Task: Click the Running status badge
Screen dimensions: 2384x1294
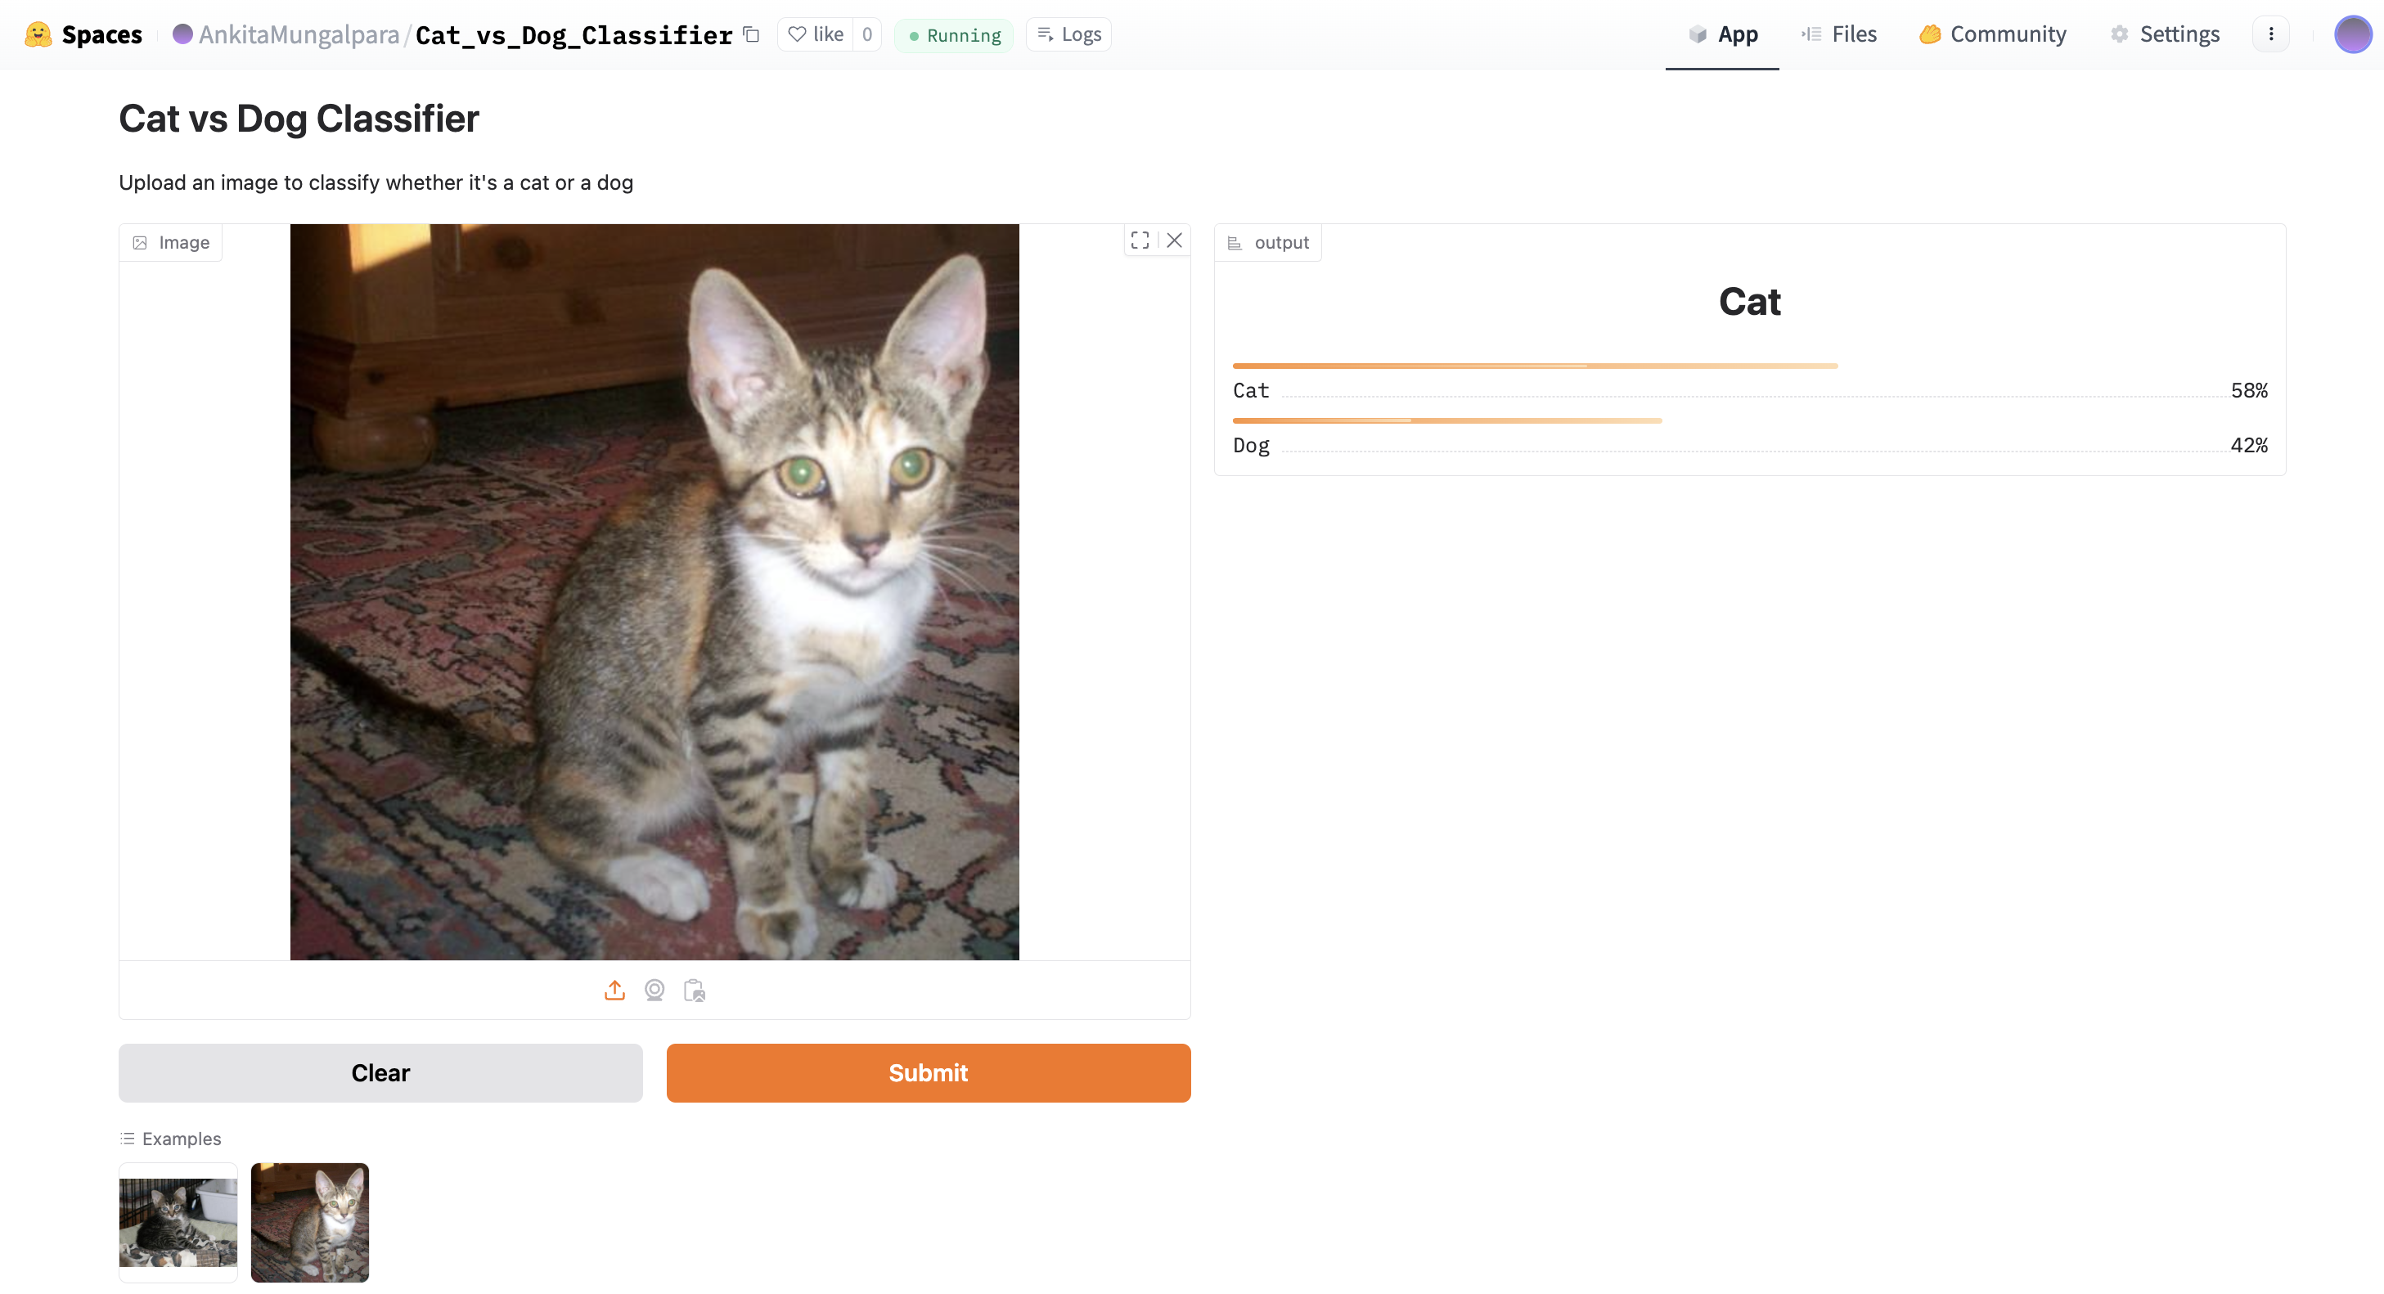Action: click(x=954, y=35)
